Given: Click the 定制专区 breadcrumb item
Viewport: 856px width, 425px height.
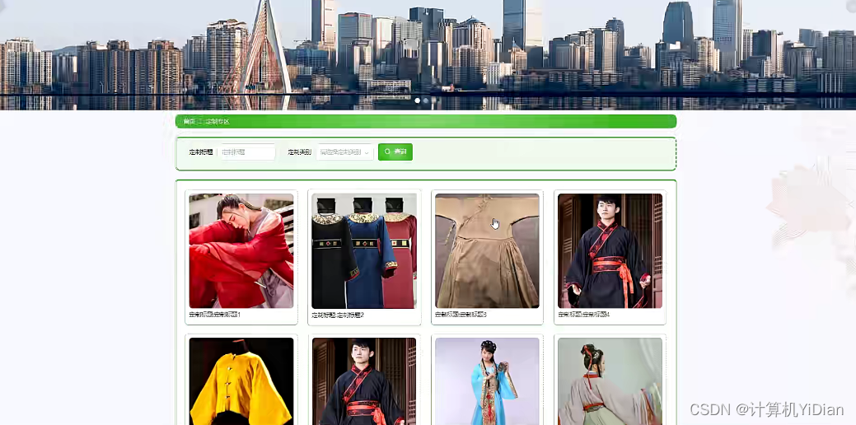Looking at the screenshot, I should (218, 122).
